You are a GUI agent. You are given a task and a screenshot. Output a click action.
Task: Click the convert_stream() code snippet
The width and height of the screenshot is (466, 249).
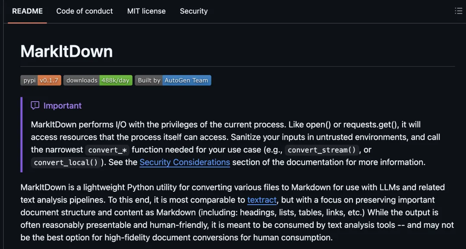(x=322, y=150)
